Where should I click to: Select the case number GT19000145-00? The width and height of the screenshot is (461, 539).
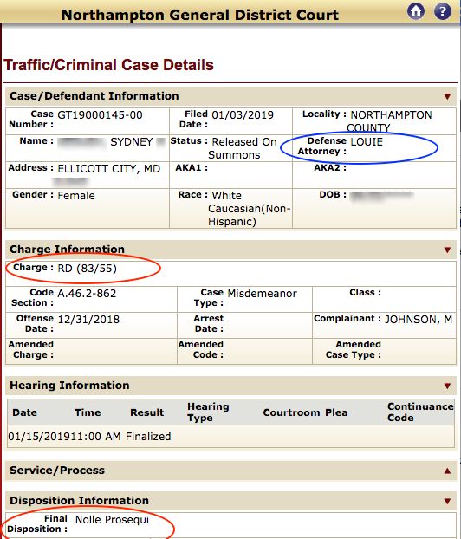(x=100, y=114)
